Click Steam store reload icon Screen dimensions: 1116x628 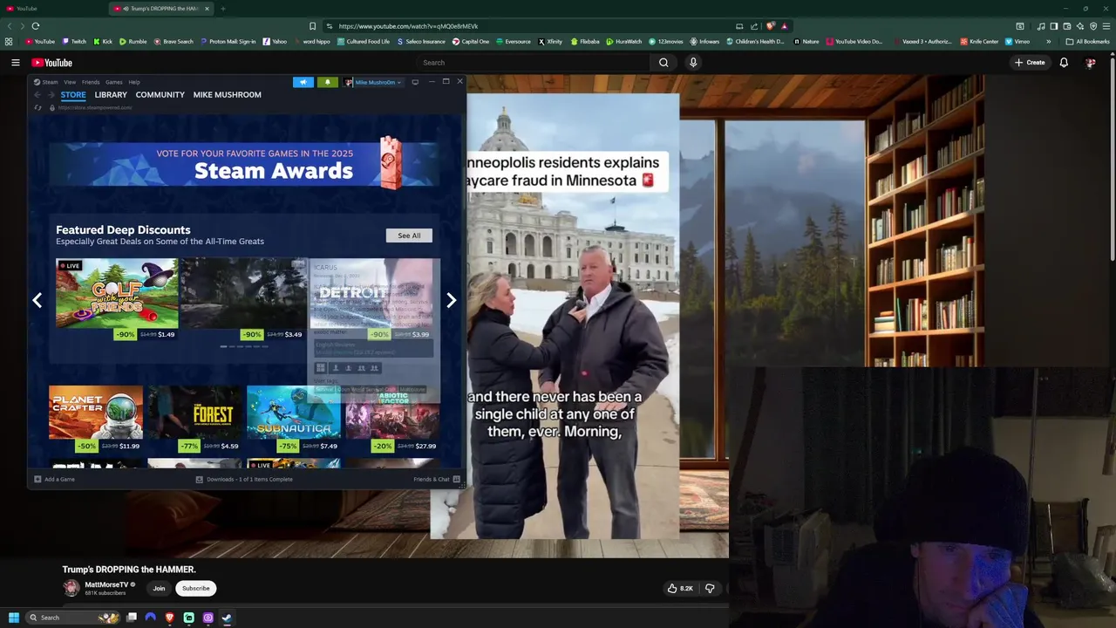pyautogui.click(x=37, y=107)
